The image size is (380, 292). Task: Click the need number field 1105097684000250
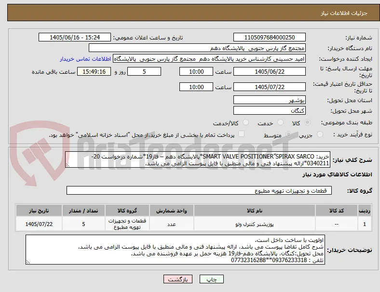click(269, 38)
